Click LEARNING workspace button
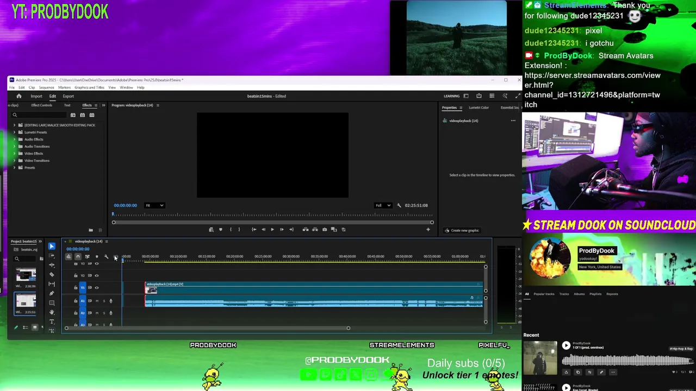The image size is (696, 391). (452, 96)
